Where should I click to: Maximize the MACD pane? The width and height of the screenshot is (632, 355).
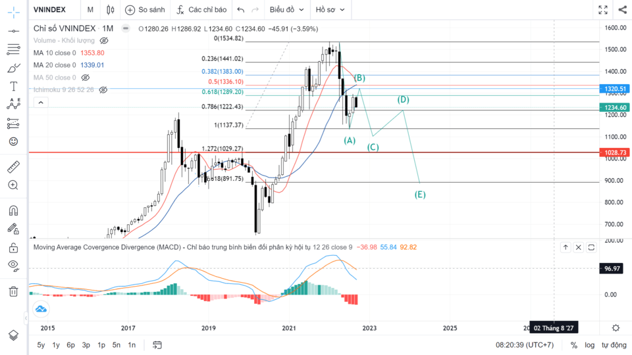(x=591, y=247)
